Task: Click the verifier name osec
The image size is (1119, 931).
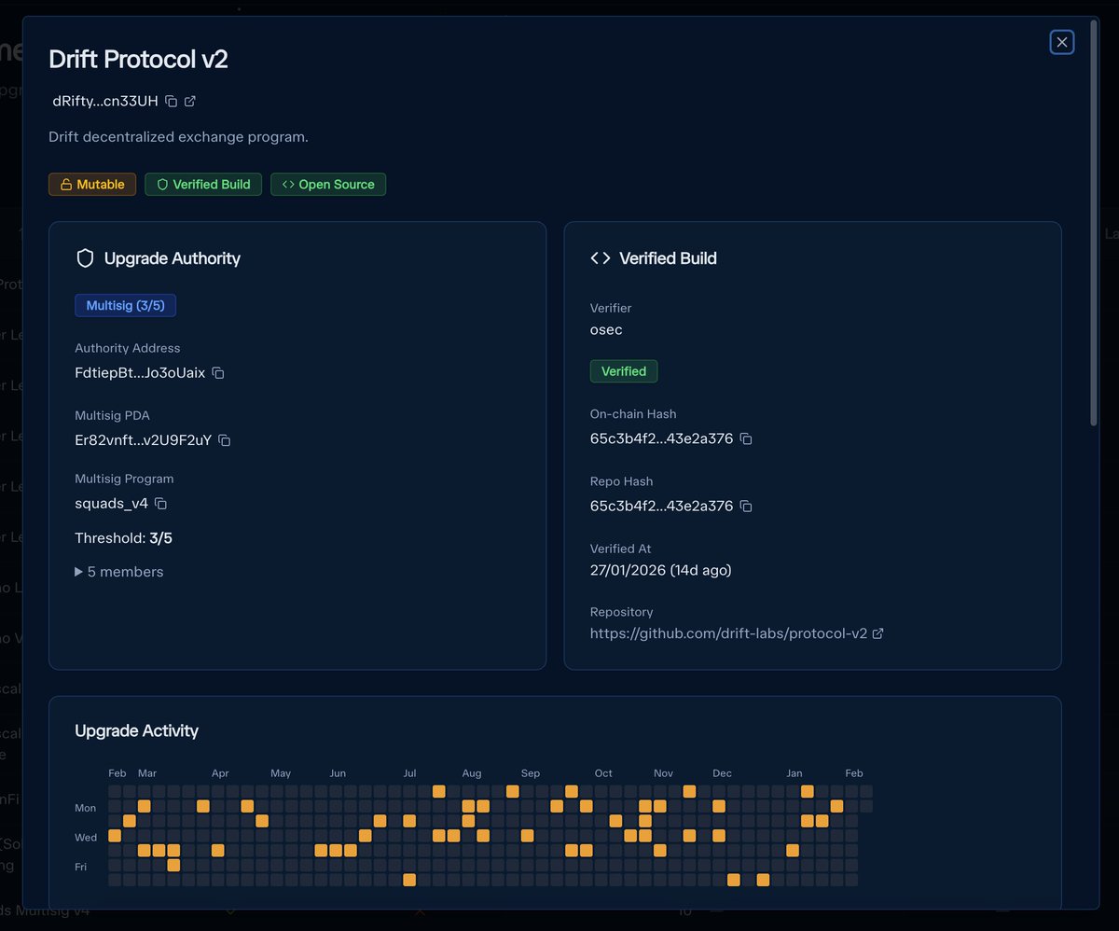Action: click(x=606, y=329)
